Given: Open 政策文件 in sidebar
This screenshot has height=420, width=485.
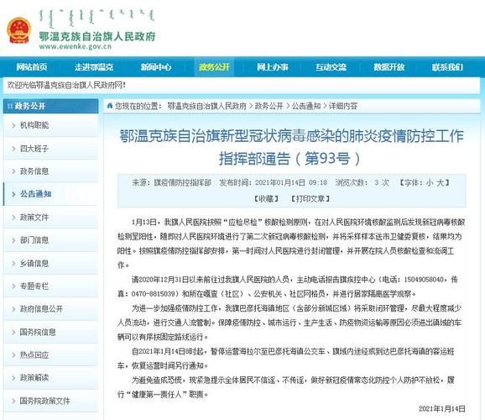Looking at the screenshot, I should (x=34, y=218).
